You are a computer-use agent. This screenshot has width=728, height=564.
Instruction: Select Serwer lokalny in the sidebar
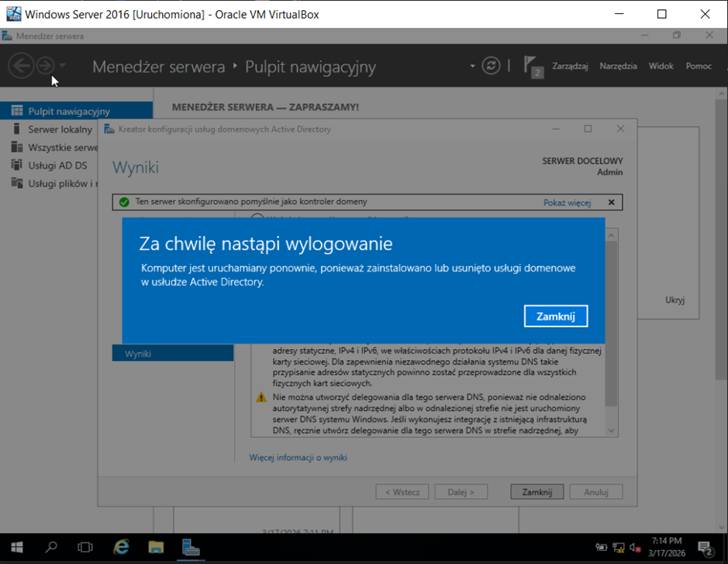click(60, 130)
